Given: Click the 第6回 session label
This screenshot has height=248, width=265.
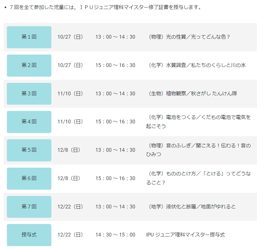Looking at the screenshot, I should coord(29,179).
